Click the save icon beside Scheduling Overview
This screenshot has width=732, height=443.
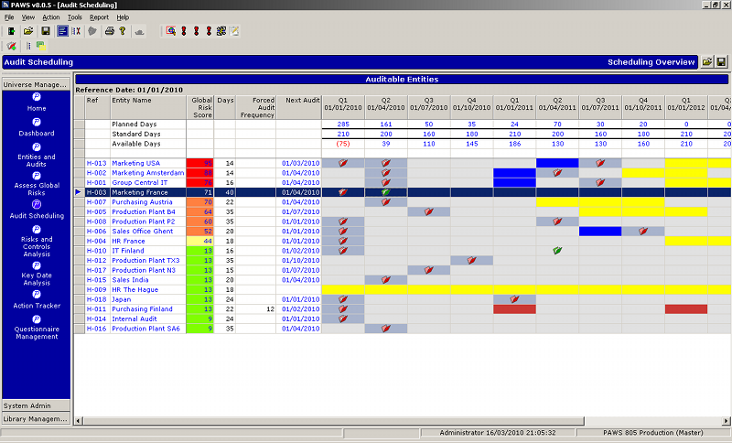point(722,61)
